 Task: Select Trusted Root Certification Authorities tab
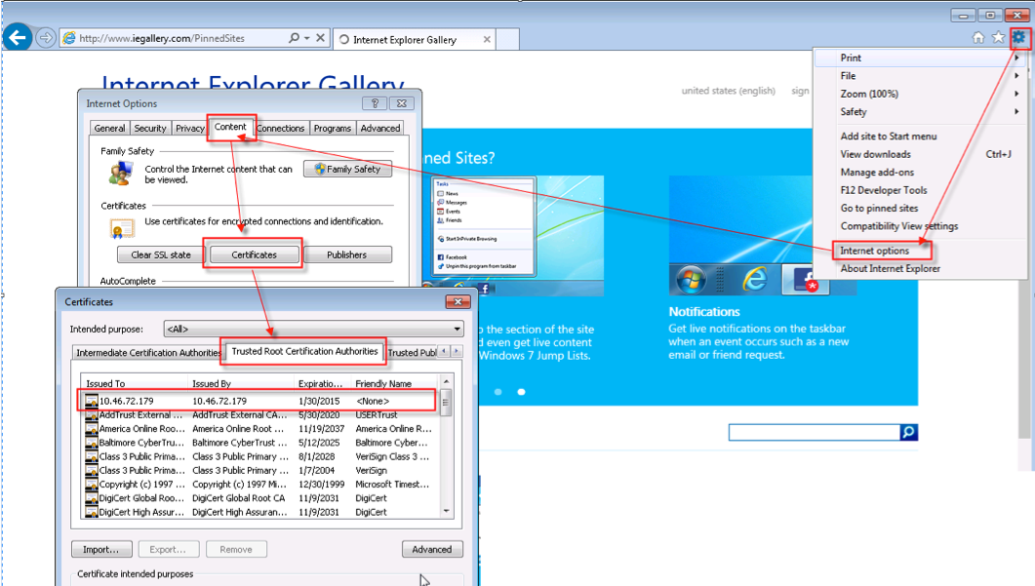(304, 351)
